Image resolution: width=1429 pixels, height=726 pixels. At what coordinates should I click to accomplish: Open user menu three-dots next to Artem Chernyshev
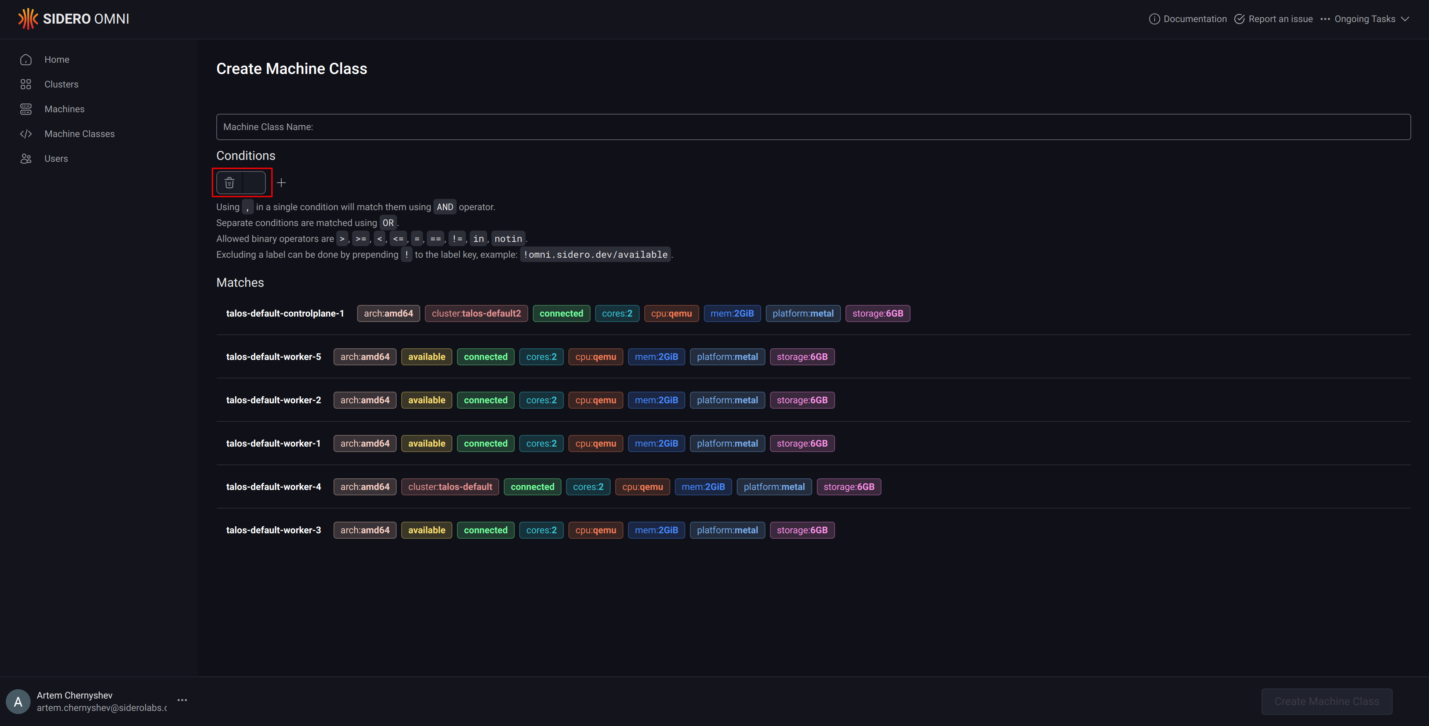point(182,700)
